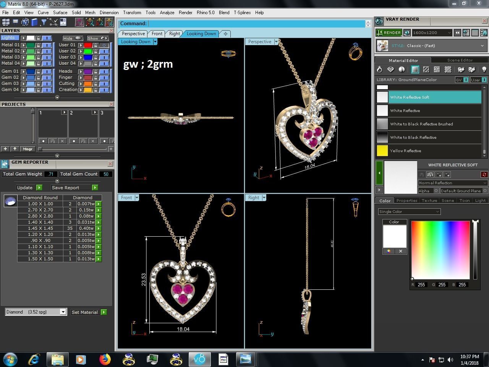Image resolution: width=489 pixels, height=367 pixels.
Task: Toggle lock on Metal 03 layer
Action: coord(38,57)
